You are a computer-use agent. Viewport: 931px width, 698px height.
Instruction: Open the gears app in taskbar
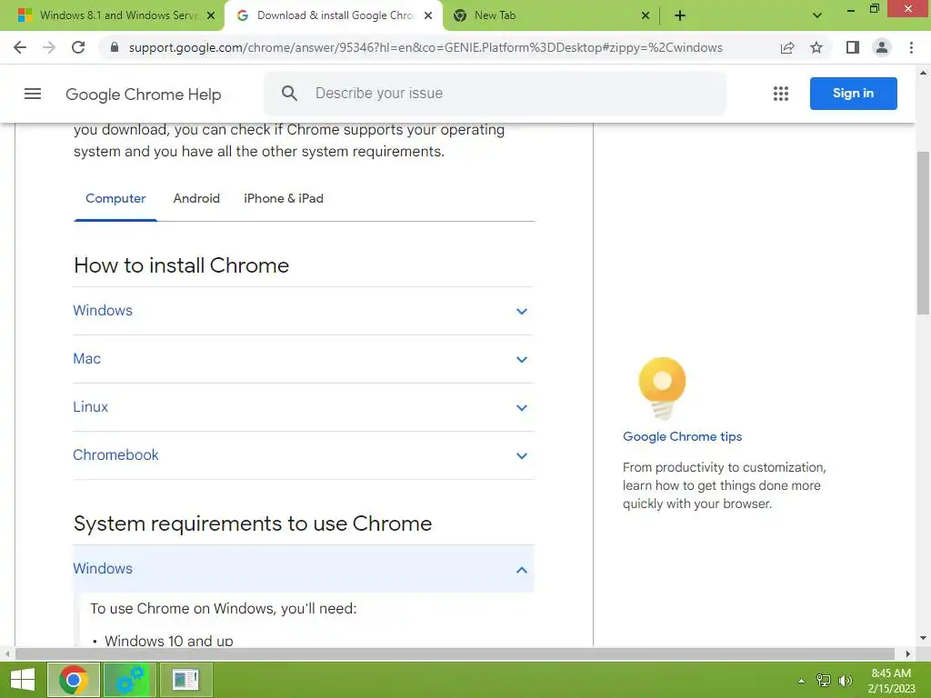point(130,680)
